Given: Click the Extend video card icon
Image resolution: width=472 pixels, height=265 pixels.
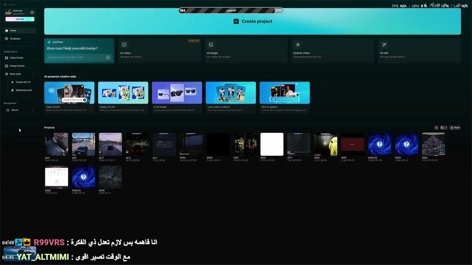Looking at the screenshot, I should 298,45.
